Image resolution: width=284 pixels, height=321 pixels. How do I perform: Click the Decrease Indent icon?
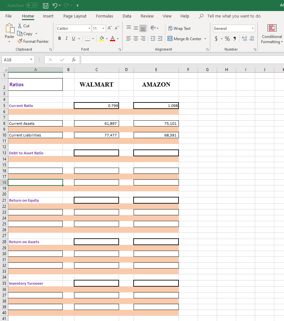[153, 39]
